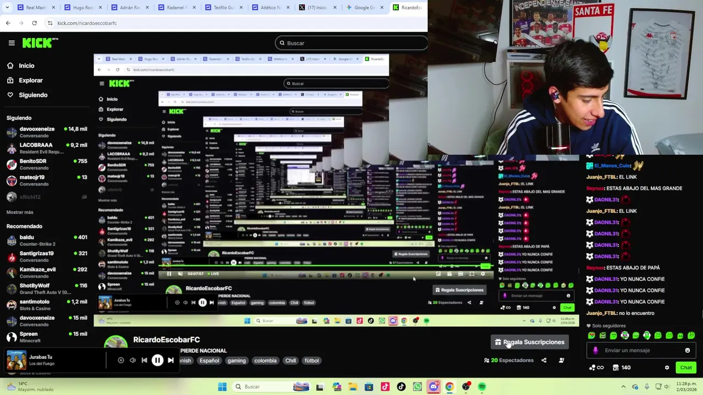Open recommended channel Kamikaze_evil

point(47,273)
